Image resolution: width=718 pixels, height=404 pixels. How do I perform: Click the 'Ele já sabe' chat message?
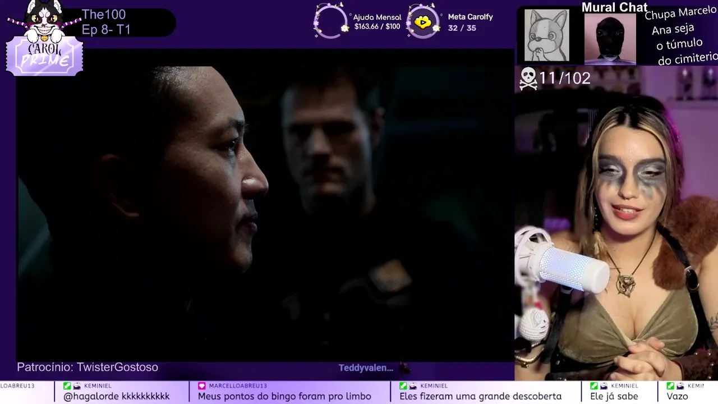click(614, 396)
